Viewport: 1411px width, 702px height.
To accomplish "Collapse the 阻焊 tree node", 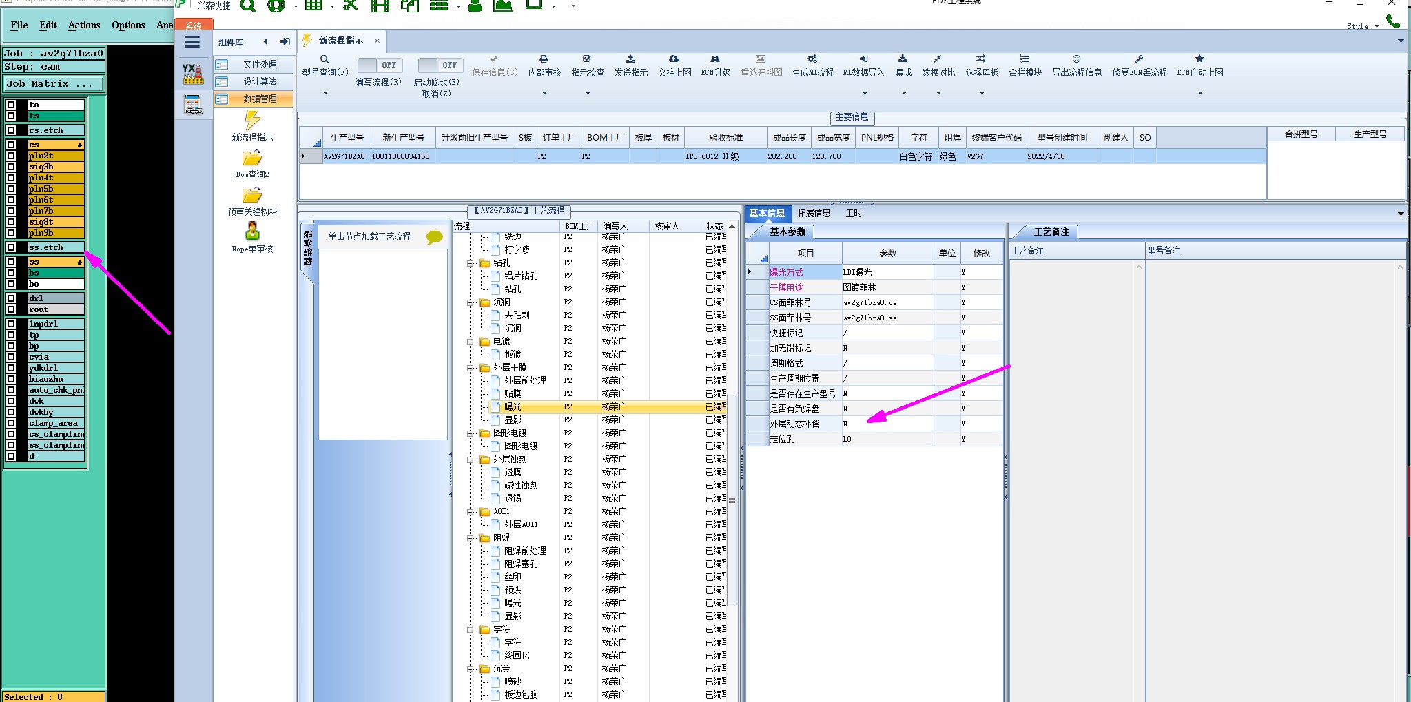I will (471, 538).
